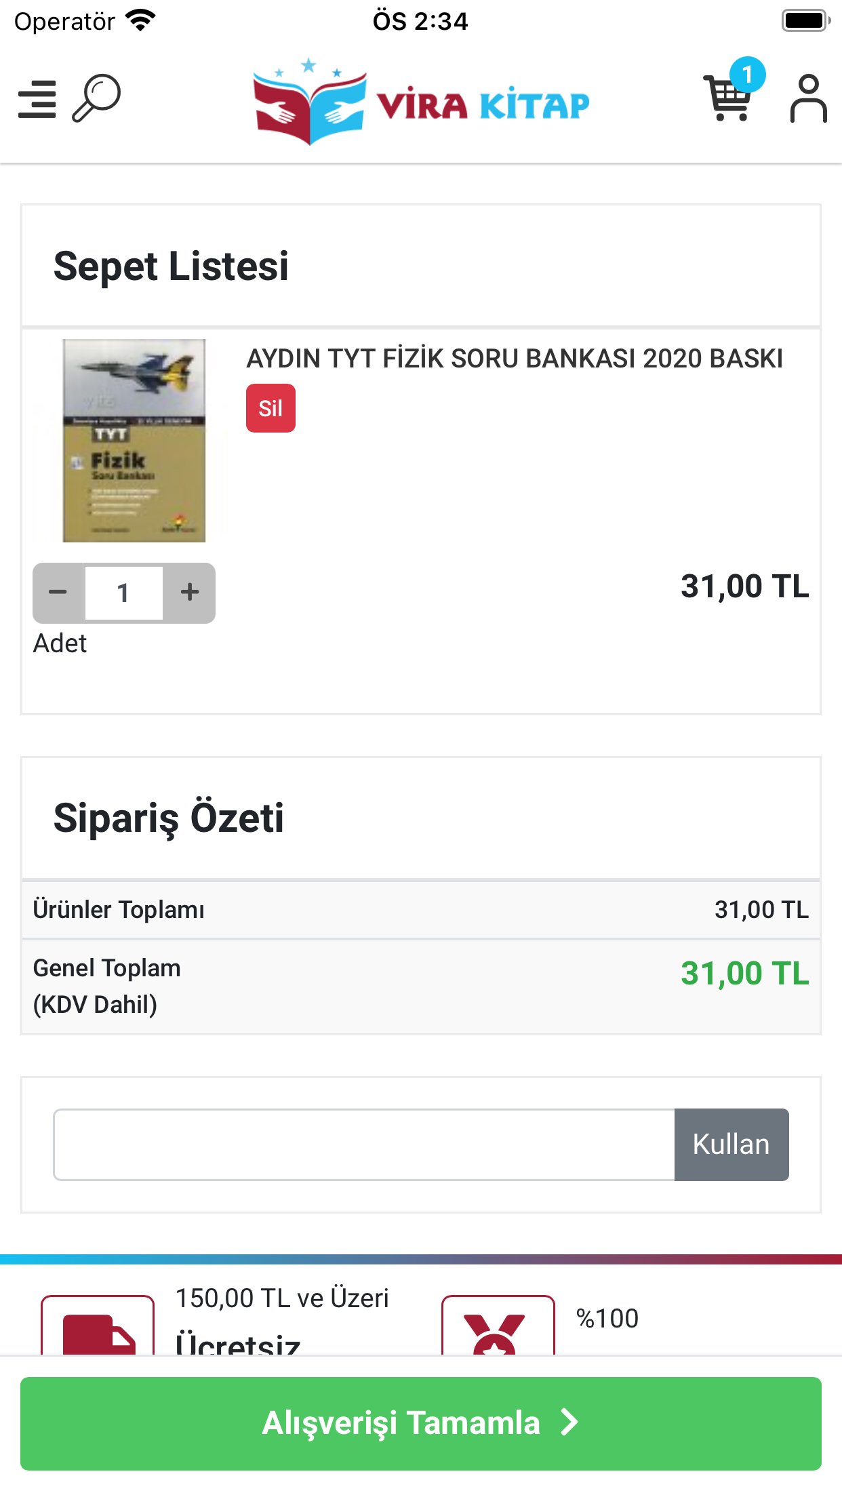This screenshot has height=1497, width=842.
Task: Apply coupon with Kullan button
Action: pyautogui.click(x=731, y=1144)
